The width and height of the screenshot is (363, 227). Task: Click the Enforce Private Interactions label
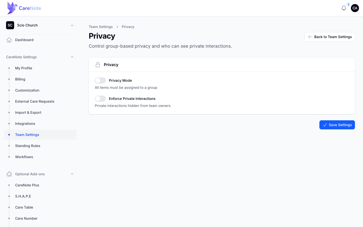(132, 99)
